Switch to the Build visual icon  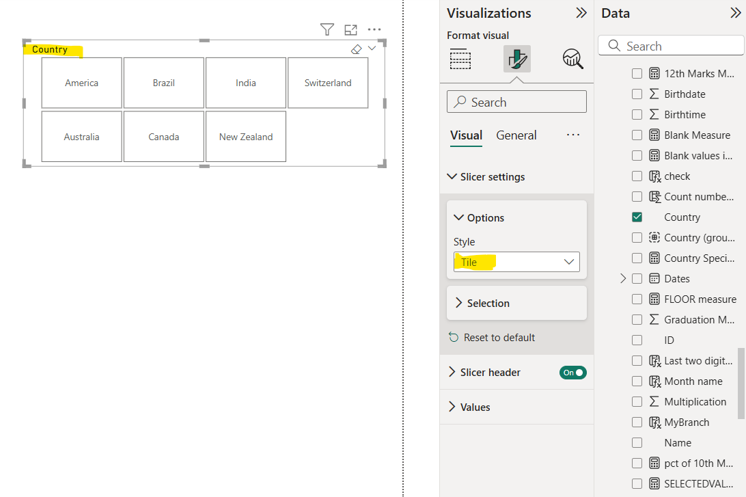click(460, 59)
